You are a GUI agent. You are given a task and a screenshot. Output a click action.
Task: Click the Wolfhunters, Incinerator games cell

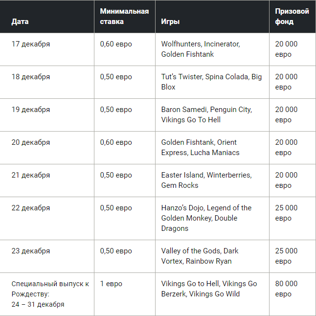[212, 49]
